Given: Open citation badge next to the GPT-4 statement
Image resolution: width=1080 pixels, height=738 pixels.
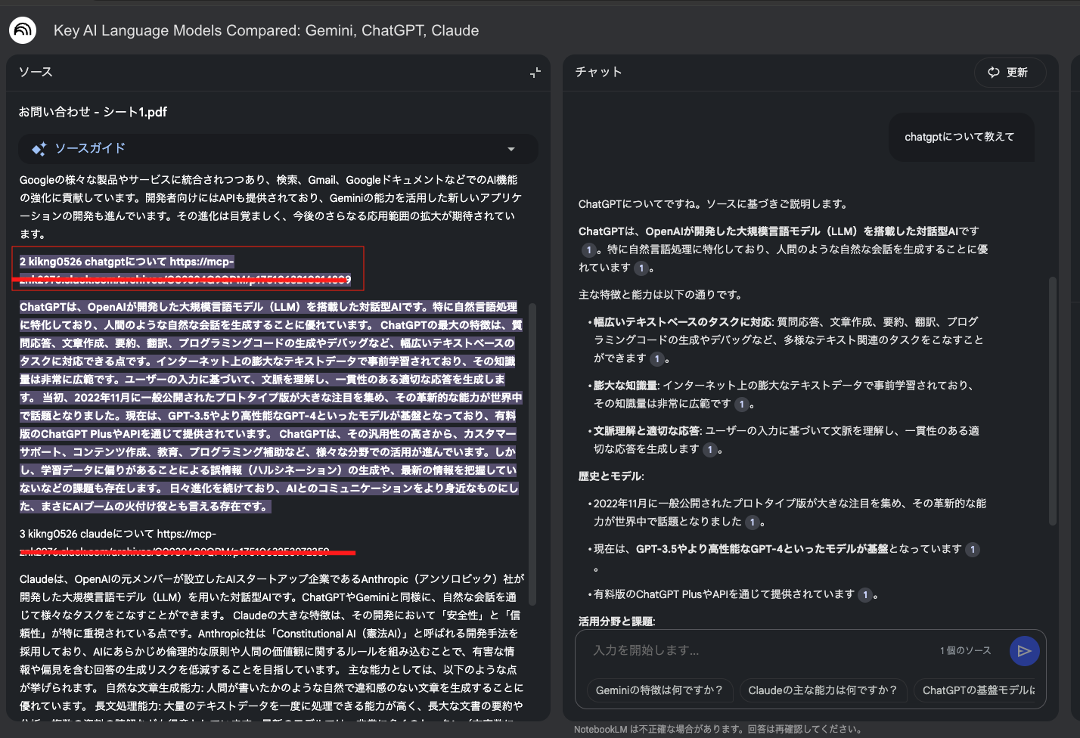Looking at the screenshot, I should pyautogui.click(x=973, y=549).
